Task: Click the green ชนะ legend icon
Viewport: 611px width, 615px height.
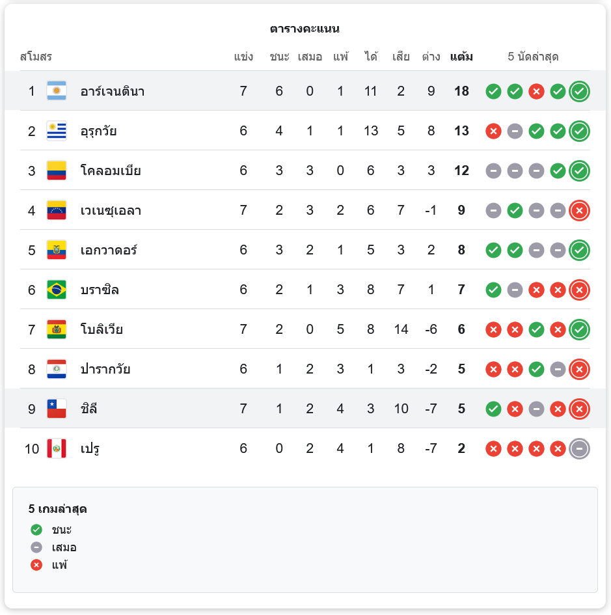Action: [36, 530]
